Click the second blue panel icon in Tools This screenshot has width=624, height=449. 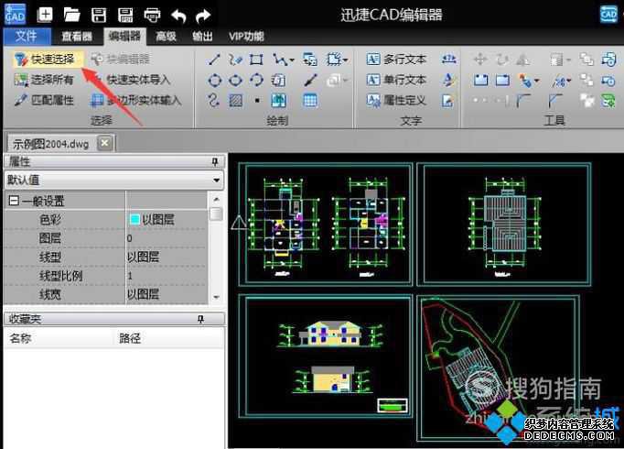click(502, 81)
